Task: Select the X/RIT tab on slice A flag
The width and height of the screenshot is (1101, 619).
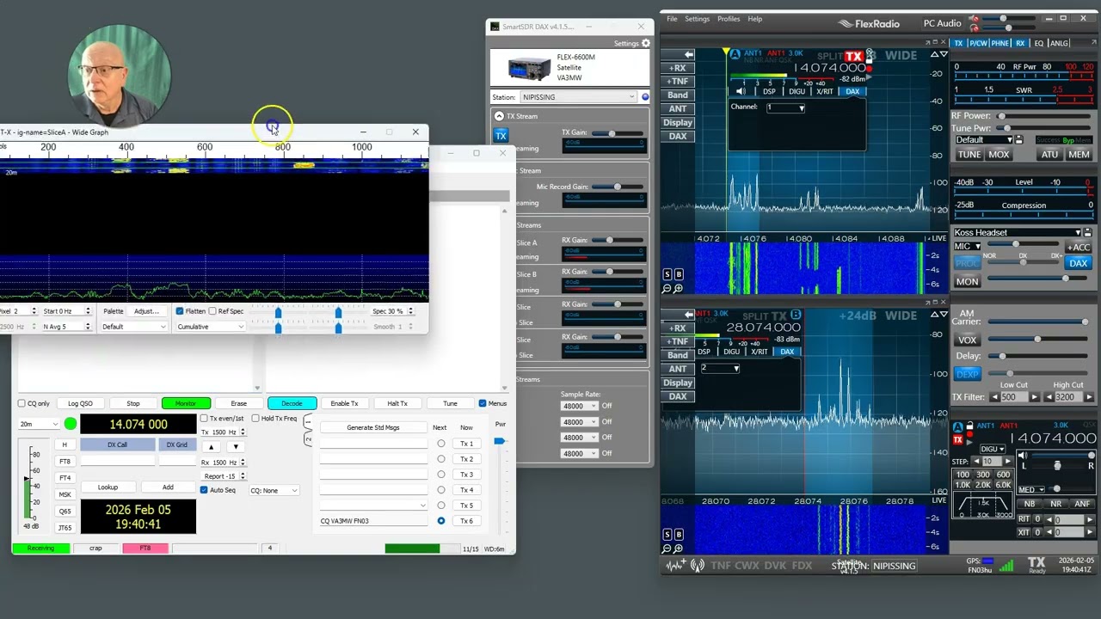Action: click(x=825, y=91)
